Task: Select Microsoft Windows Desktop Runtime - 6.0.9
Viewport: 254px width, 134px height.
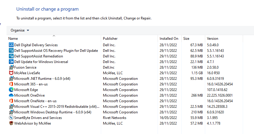Action: [x=53, y=112]
